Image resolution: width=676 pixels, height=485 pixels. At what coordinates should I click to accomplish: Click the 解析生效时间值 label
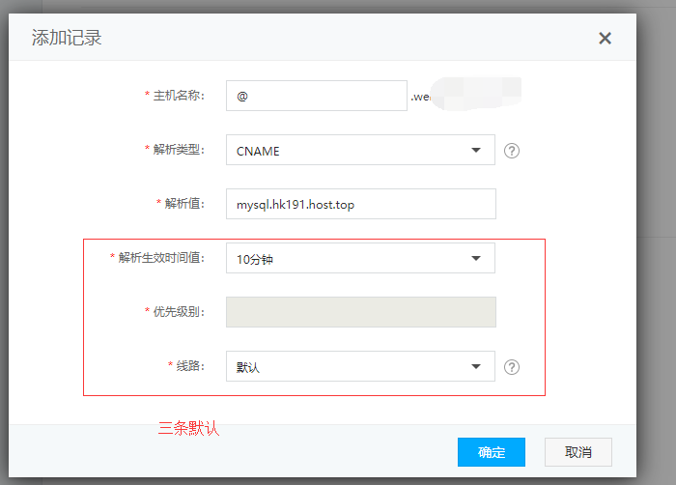160,258
